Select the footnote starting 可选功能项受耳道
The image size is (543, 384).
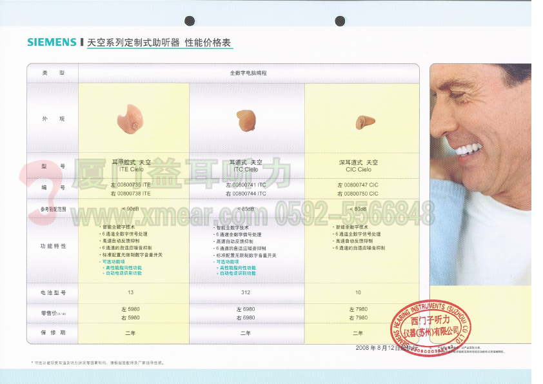(97, 363)
